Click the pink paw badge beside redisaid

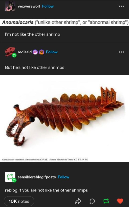pyautogui.click(x=35, y=52)
